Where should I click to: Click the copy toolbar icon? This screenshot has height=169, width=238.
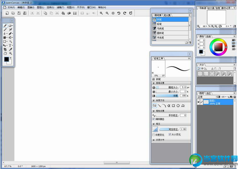pyautogui.click(x=45, y=13)
